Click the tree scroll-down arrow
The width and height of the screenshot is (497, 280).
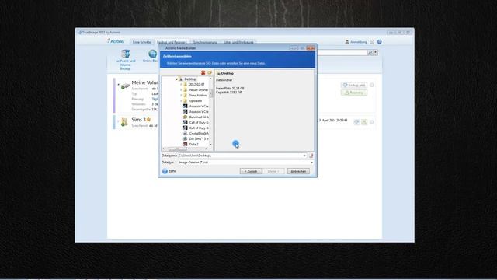pyautogui.click(x=210, y=145)
